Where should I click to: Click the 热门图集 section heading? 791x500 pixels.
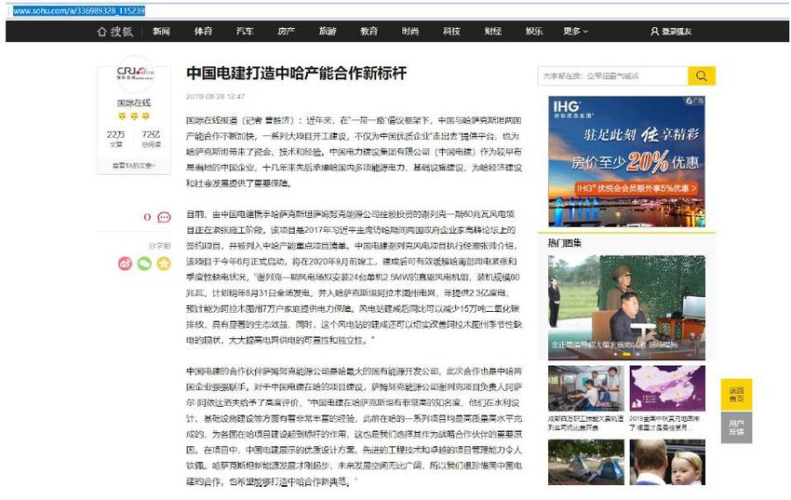point(565,243)
